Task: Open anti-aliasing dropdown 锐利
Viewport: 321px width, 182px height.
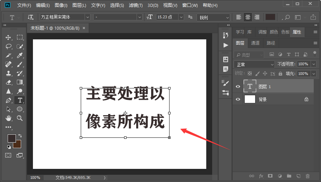Action: 213,18
